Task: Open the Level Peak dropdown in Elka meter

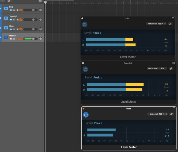Action: pos(97,33)
